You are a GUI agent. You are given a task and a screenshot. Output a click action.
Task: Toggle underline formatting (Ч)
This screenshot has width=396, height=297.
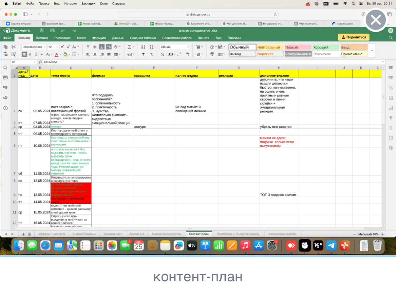click(x=36, y=54)
